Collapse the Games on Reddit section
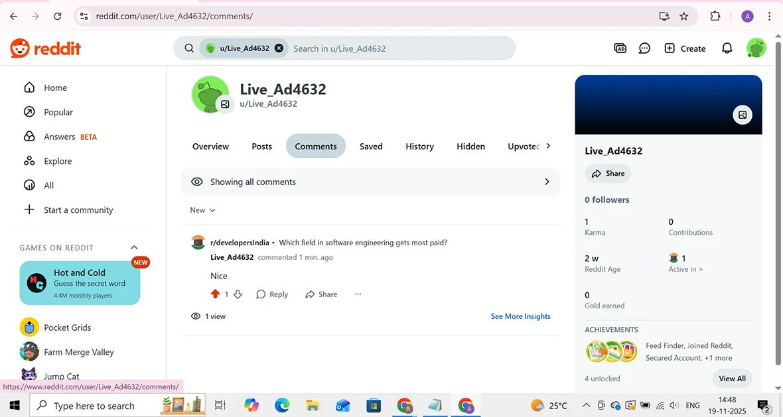 134,247
